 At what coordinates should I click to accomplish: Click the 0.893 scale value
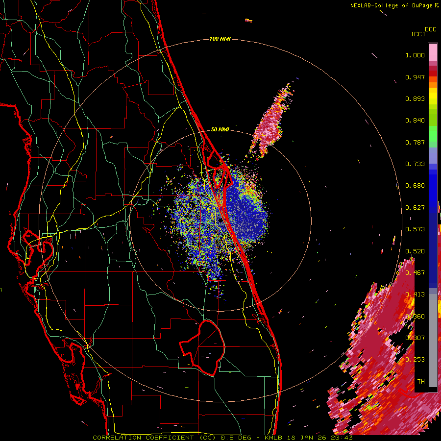[x=415, y=98]
